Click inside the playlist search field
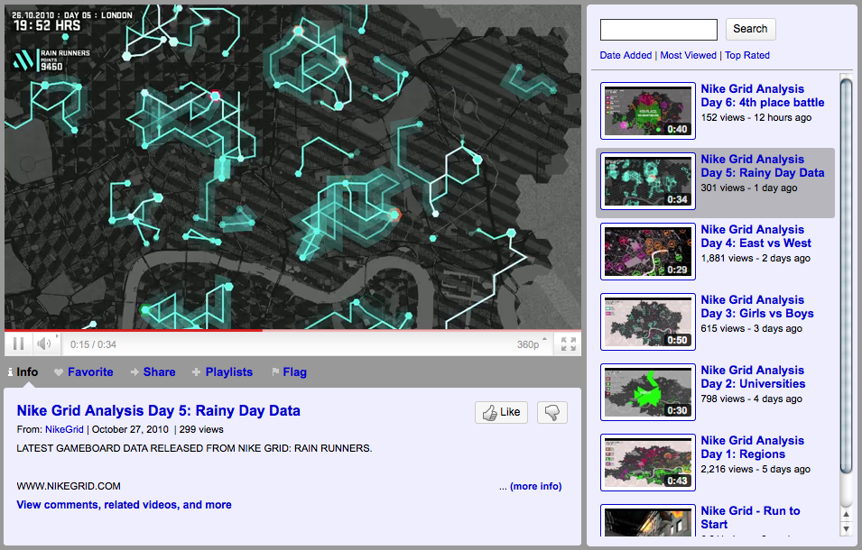Image resolution: width=862 pixels, height=550 pixels. [x=658, y=29]
